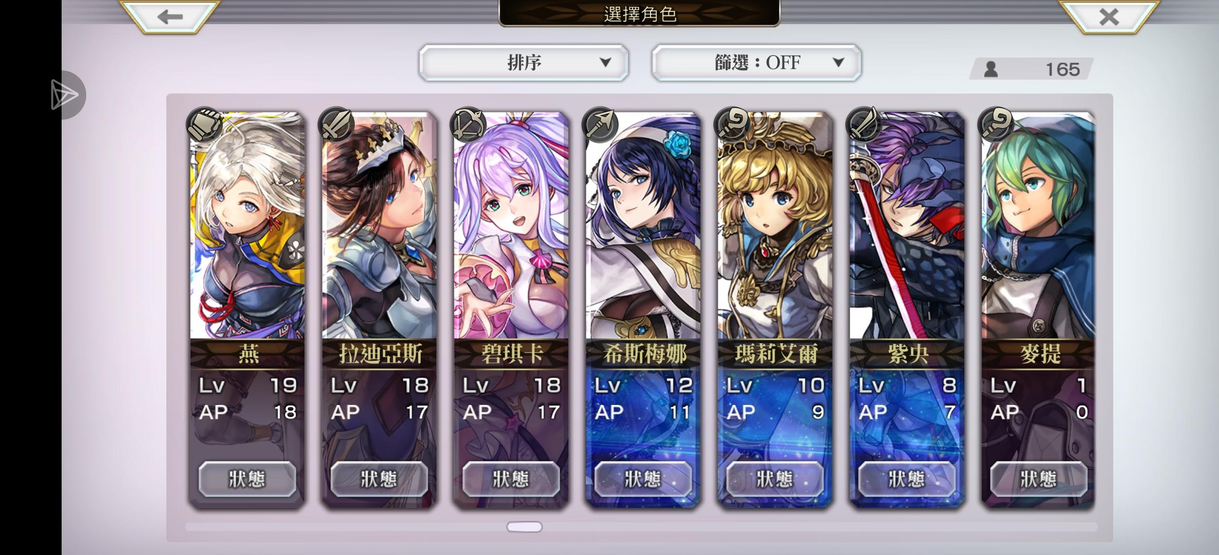Image resolution: width=1219 pixels, height=555 pixels.
Task: Select the 碧琪卡 character portrait
Action: pos(511,226)
